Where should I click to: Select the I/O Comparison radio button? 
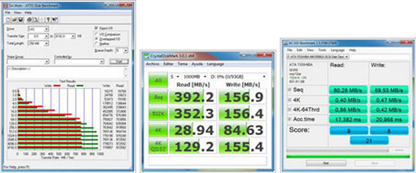[96, 34]
